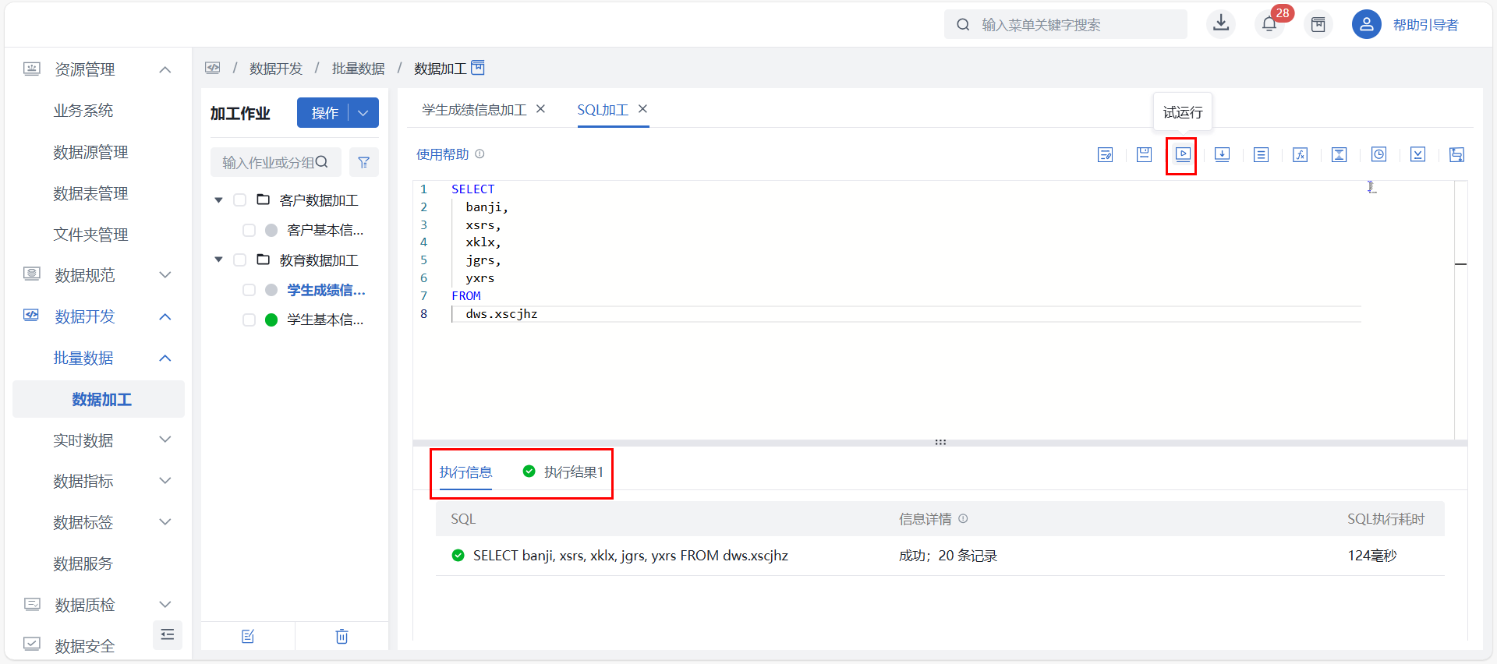Click the clock schedule toolbar icon
Viewport: 1497px width, 664px height.
coord(1378,154)
